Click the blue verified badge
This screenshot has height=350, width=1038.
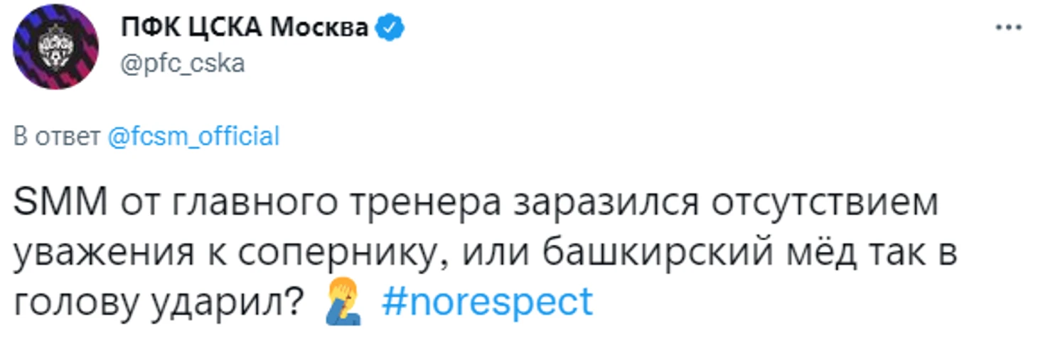(x=390, y=28)
